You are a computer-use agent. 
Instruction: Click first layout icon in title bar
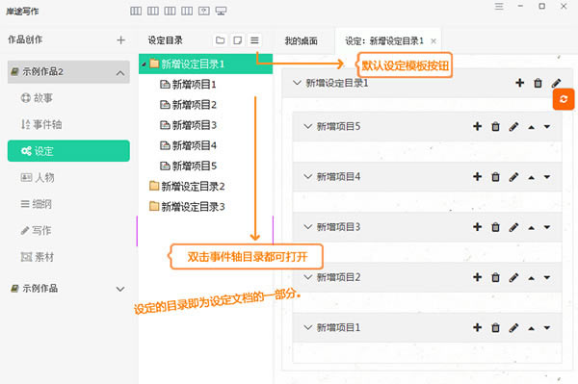136,11
